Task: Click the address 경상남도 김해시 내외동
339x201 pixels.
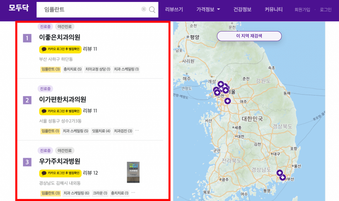Action: 60,183
